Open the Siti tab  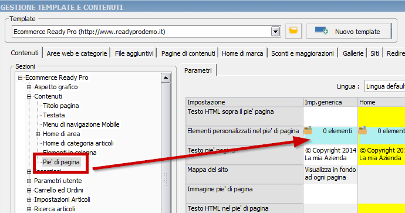374,53
